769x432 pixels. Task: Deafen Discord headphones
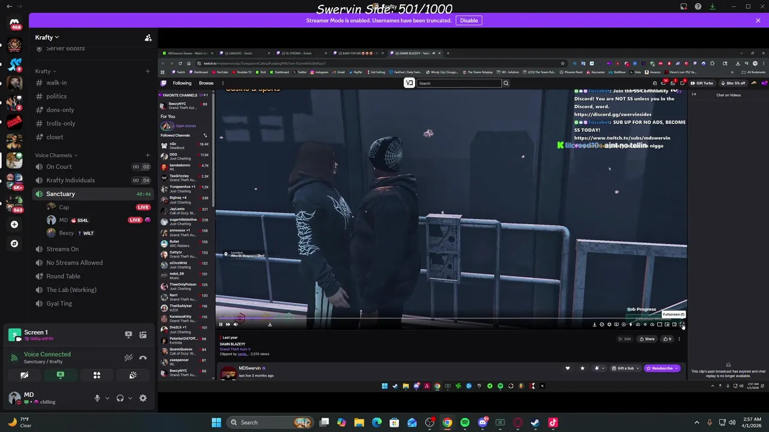pyautogui.click(x=120, y=398)
